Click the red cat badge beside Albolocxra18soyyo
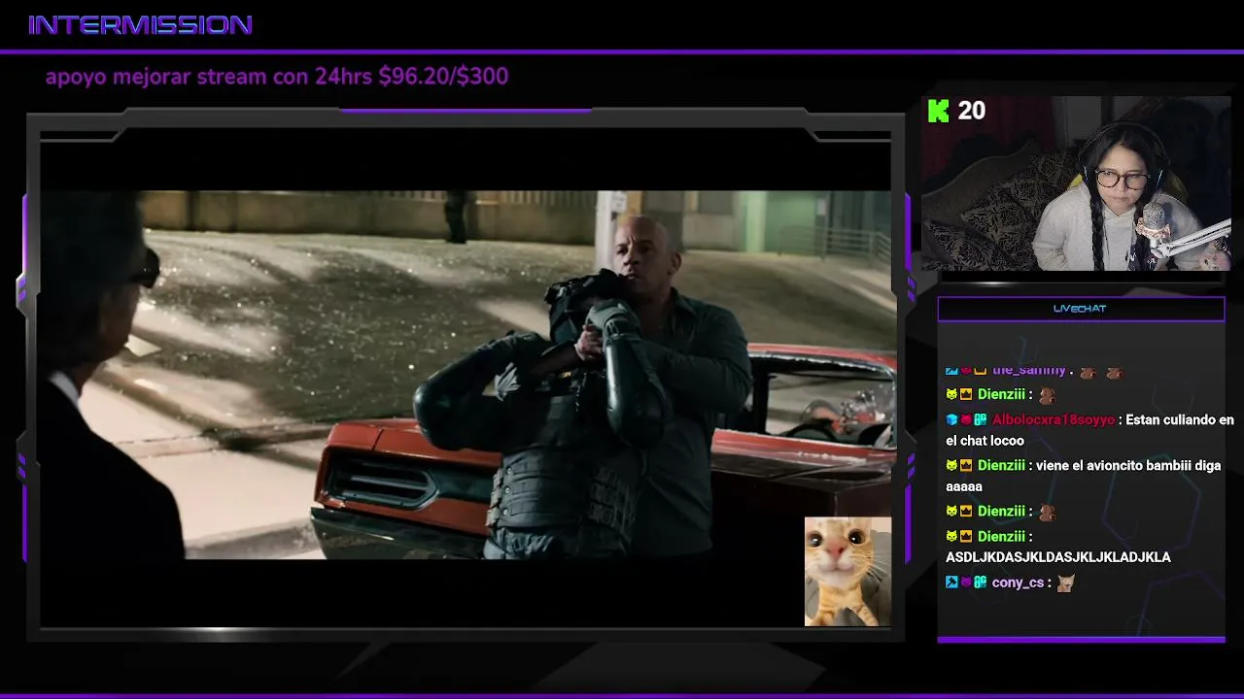Image resolution: width=1244 pixels, height=699 pixels. coord(966,419)
